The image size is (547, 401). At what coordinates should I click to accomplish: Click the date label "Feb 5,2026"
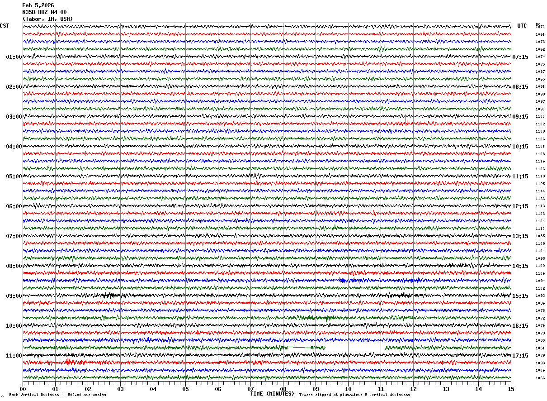click(38, 5)
